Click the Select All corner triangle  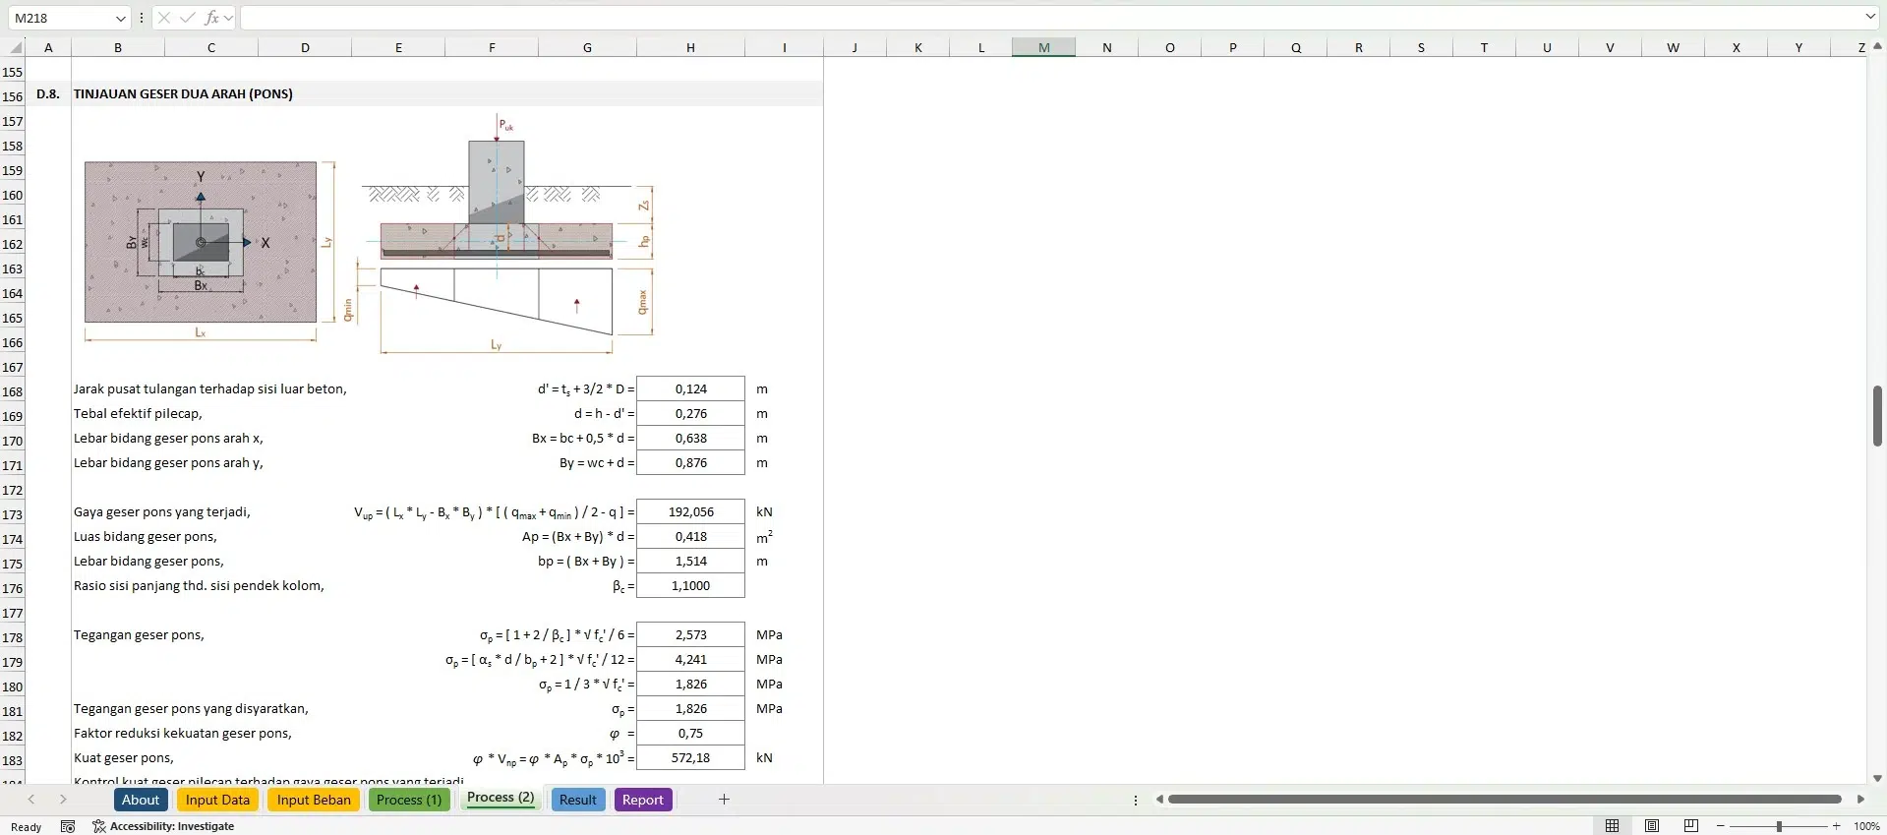click(15, 47)
